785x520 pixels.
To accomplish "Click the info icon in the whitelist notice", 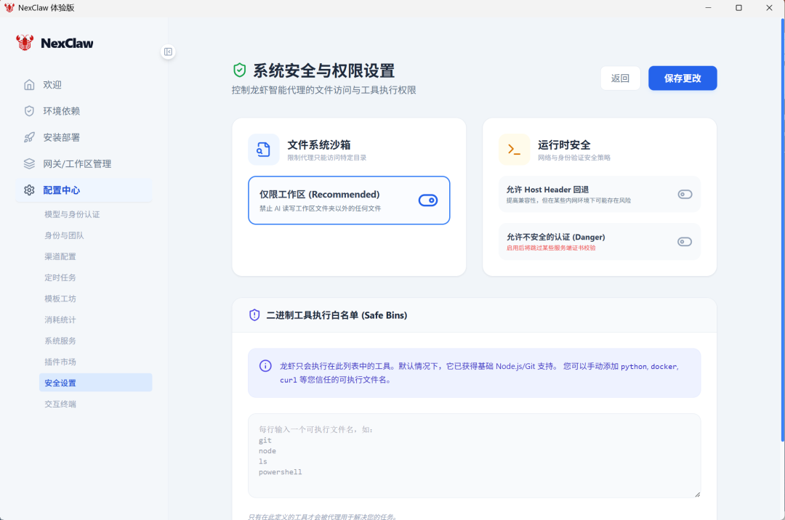I will 265,365.
